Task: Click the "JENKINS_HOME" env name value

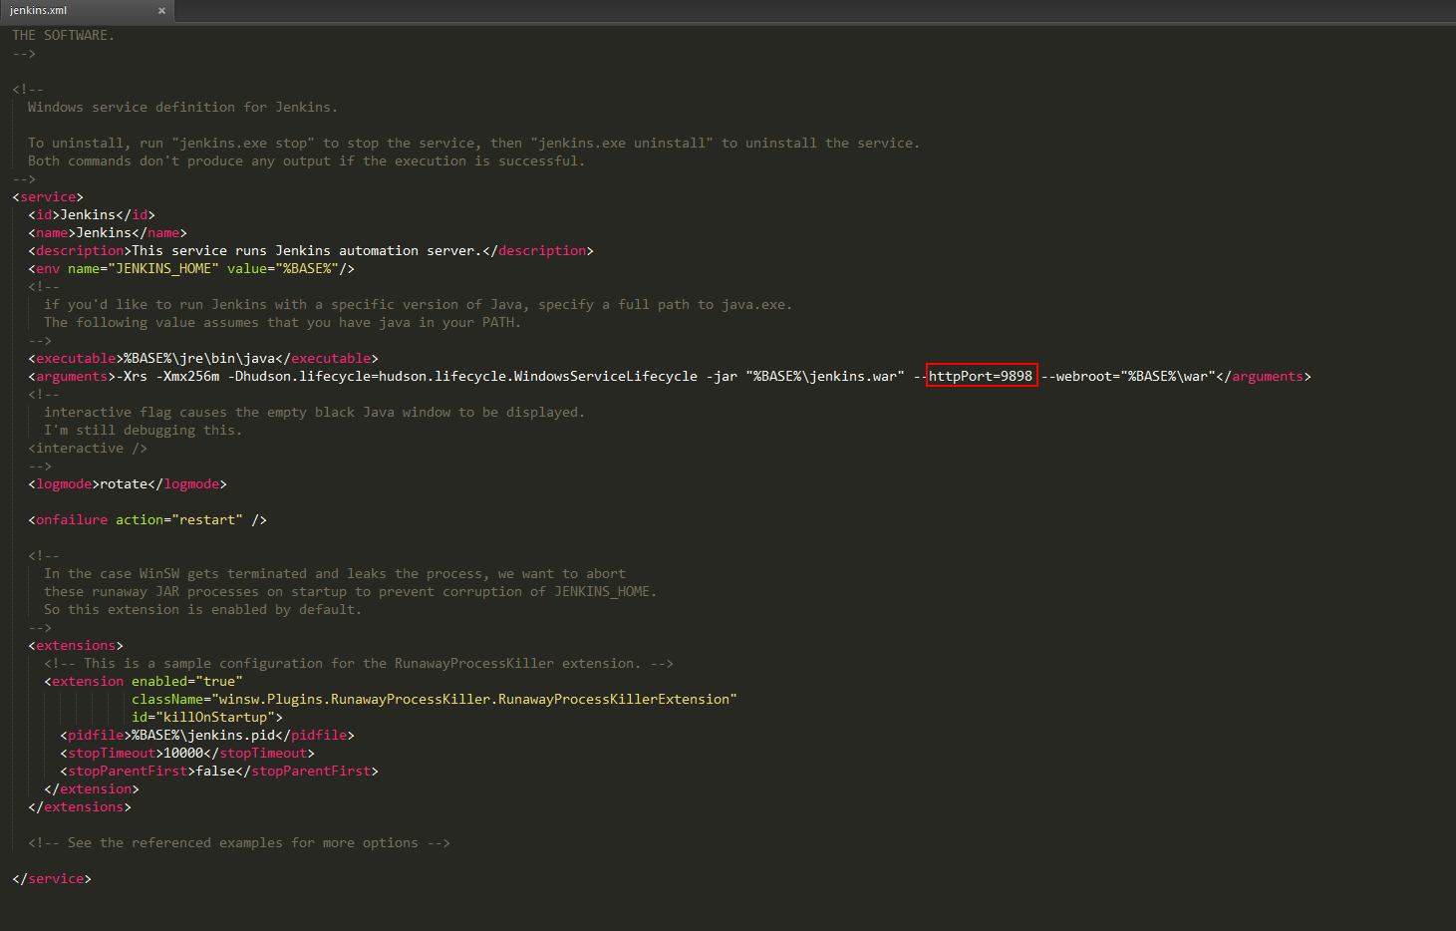Action: [163, 268]
